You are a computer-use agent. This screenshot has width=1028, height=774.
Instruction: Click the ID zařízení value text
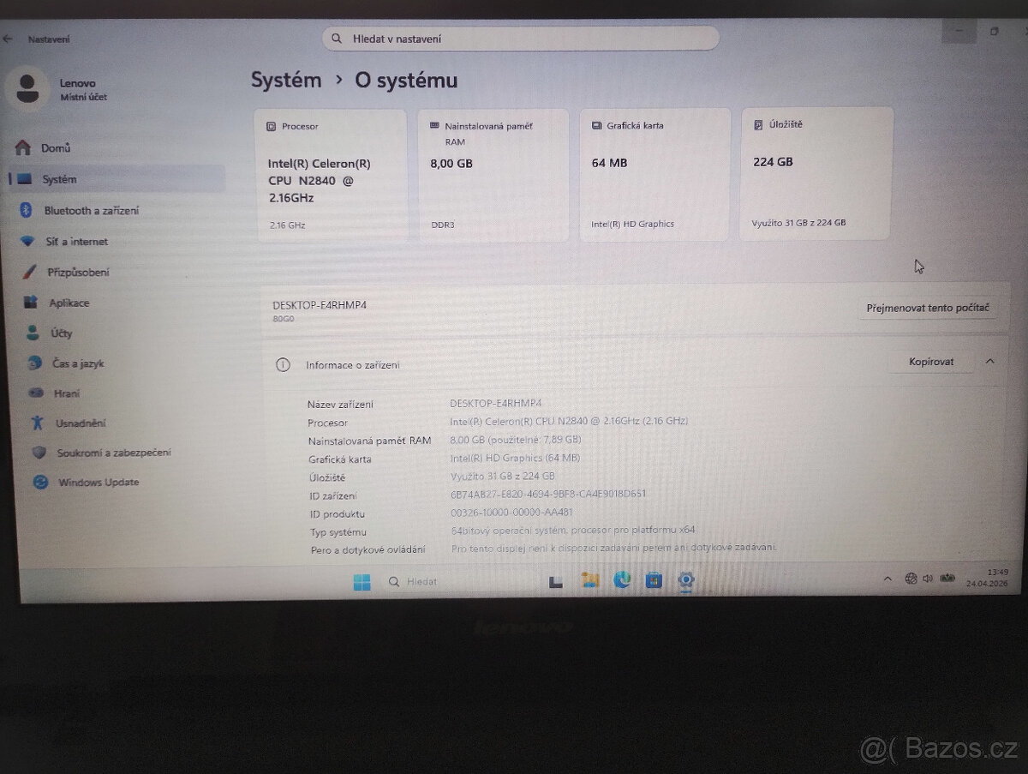coord(548,494)
